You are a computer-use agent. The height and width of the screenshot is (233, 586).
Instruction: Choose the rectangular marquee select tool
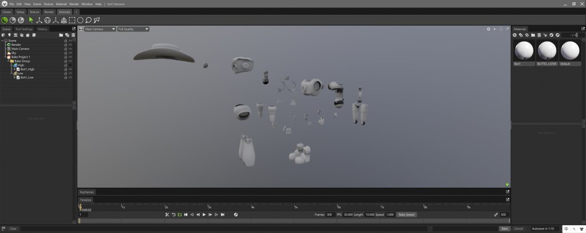[x=72, y=20]
